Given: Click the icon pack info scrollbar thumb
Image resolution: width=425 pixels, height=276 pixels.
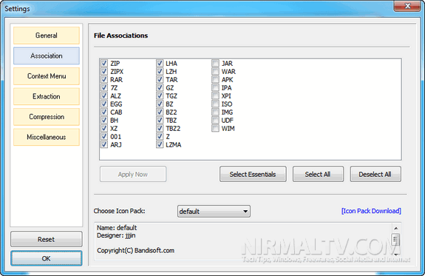Looking at the screenshot, I should tap(395, 239).
